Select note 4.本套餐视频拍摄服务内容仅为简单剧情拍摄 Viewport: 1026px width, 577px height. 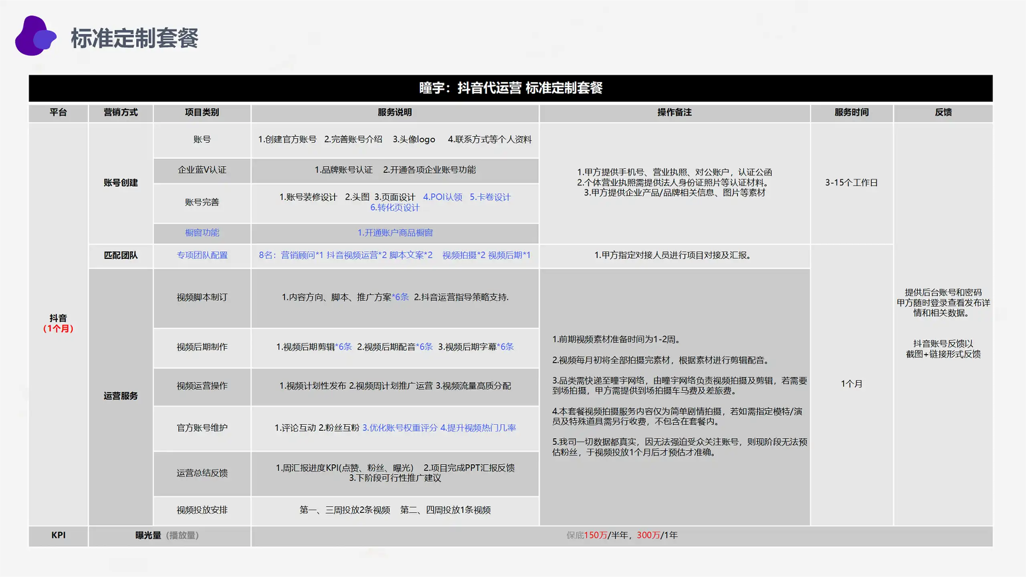pos(677,417)
